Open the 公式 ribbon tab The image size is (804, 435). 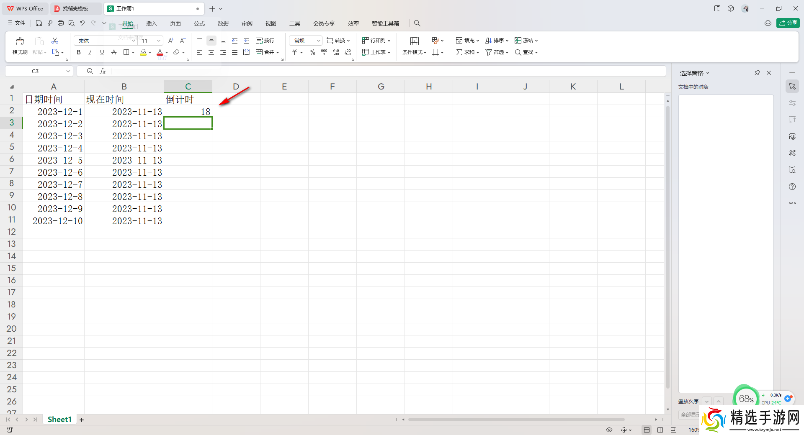coord(199,23)
